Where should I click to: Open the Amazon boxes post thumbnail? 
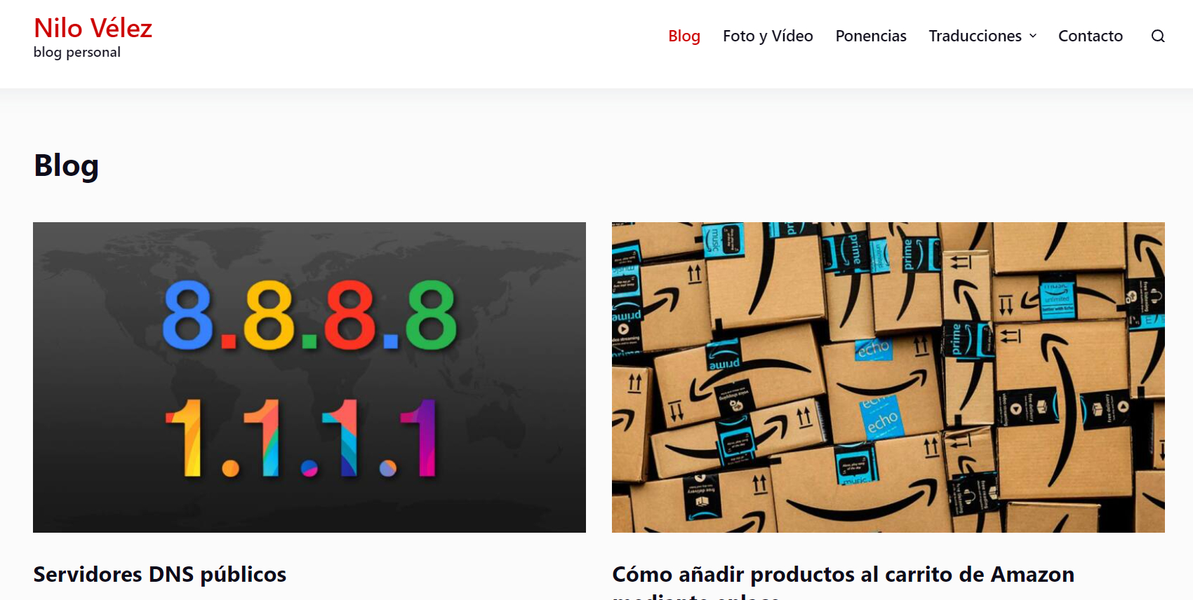(x=888, y=377)
